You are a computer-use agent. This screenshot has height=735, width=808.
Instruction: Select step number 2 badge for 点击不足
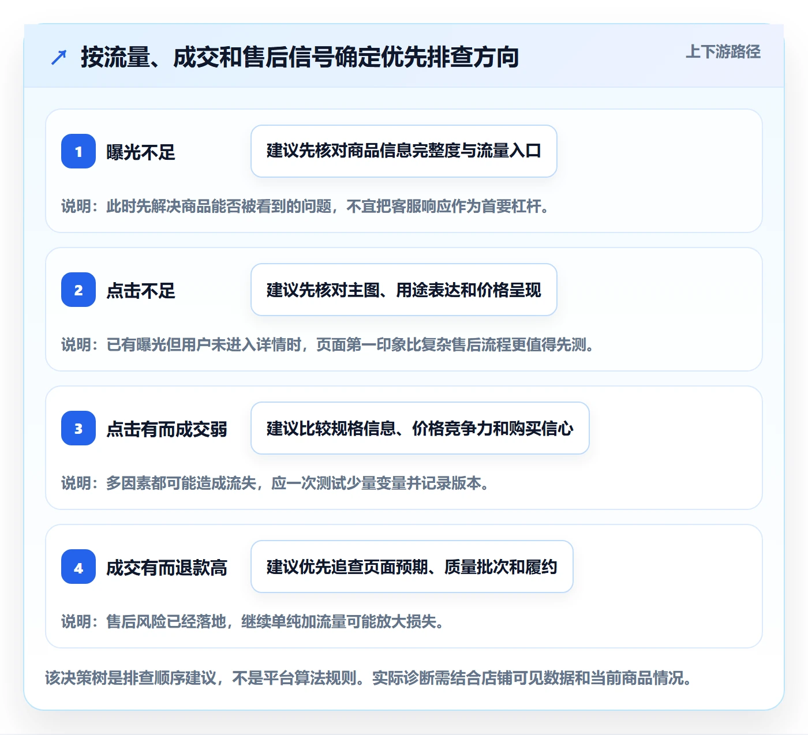(x=78, y=290)
